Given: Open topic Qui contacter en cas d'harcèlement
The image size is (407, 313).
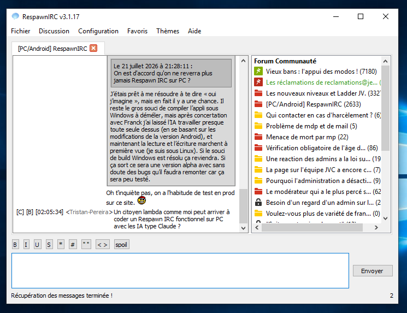Looking at the screenshot, I should 323,115.
